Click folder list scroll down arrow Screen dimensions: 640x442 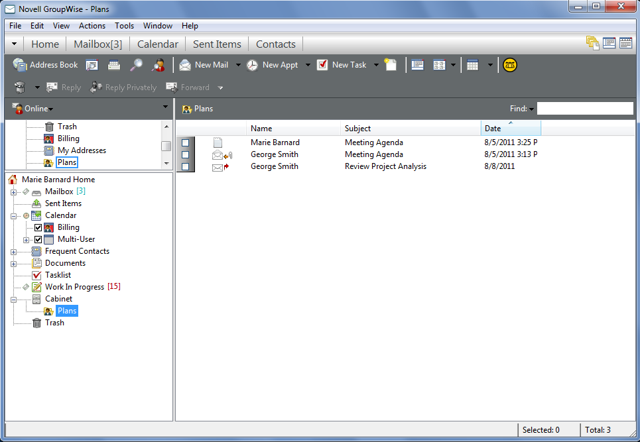[166, 163]
